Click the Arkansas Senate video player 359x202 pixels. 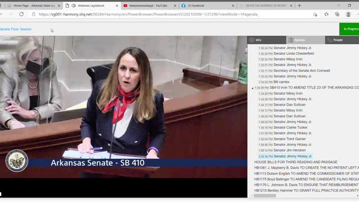point(123,117)
